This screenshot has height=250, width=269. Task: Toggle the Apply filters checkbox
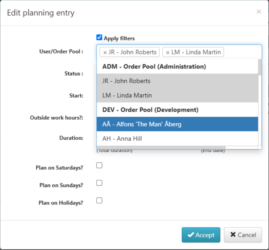99,37
